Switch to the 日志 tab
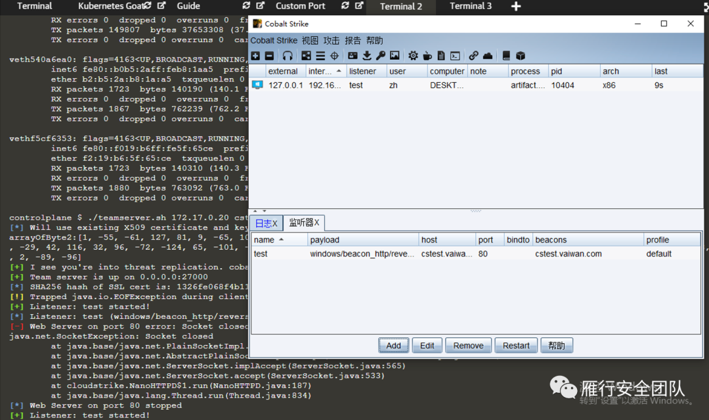Viewport: 709px width, 420px height. (267, 223)
